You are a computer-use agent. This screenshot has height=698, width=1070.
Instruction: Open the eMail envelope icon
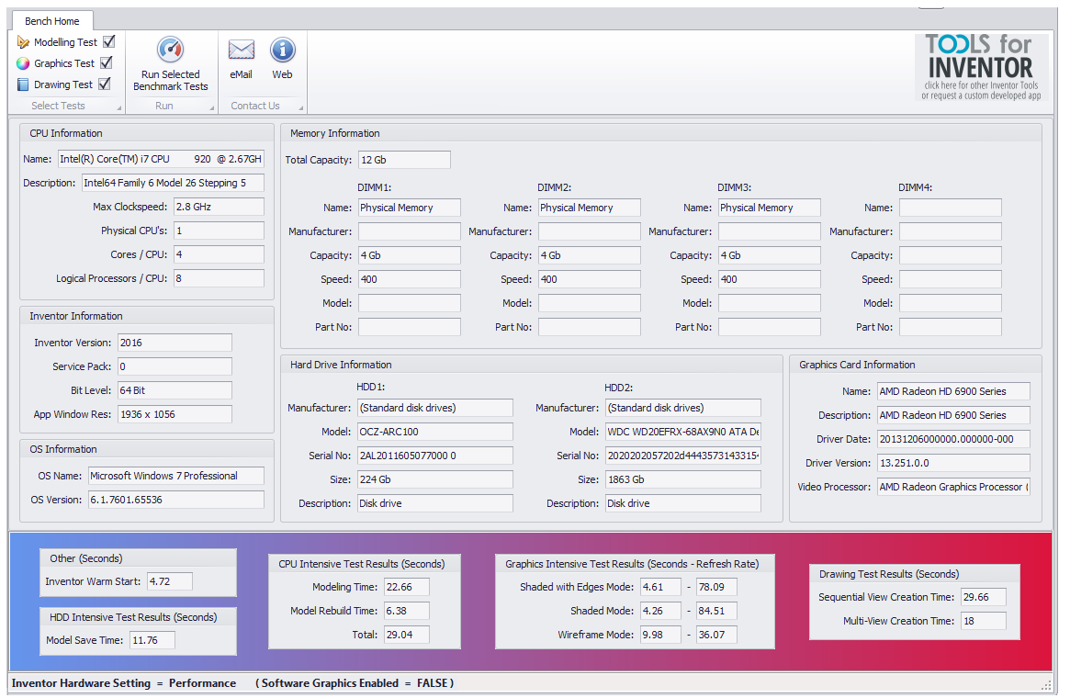pyautogui.click(x=241, y=50)
